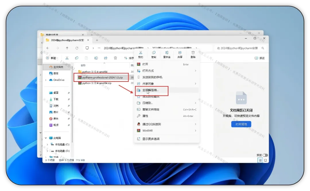This screenshot has height=191, width=310.
Task: Open 视频 in the sidebar
Action: 54,125
